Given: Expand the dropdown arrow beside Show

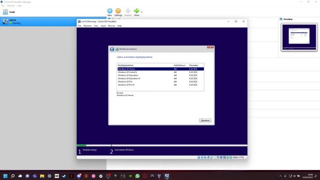Looking at the screenshot, I should (x=141, y=12).
